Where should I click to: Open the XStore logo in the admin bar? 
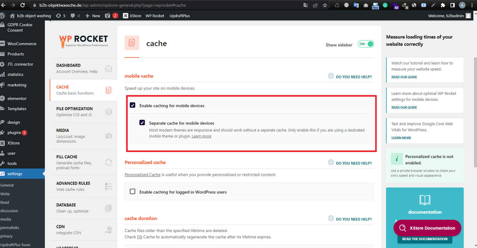point(126,16)
